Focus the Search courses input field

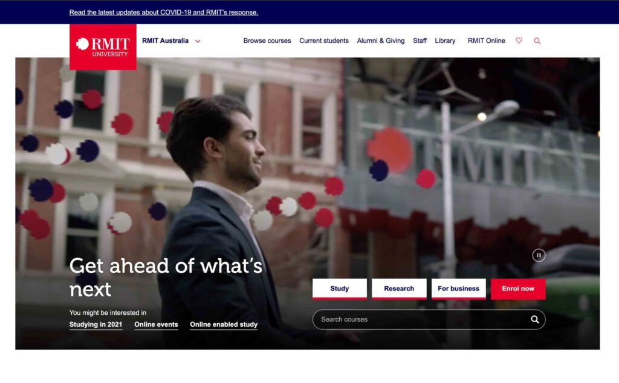click(423, 320)
